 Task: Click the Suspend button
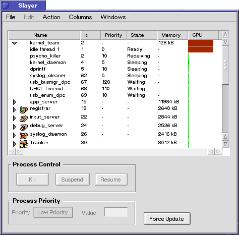[73, 180]
